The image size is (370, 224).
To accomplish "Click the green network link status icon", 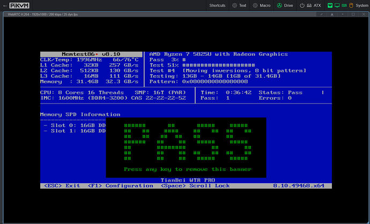I will point(330,5).
